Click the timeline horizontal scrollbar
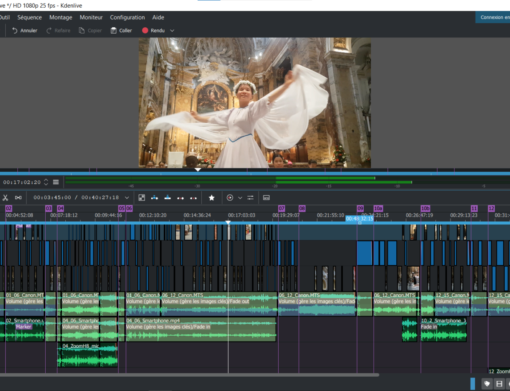 (189, 375)
